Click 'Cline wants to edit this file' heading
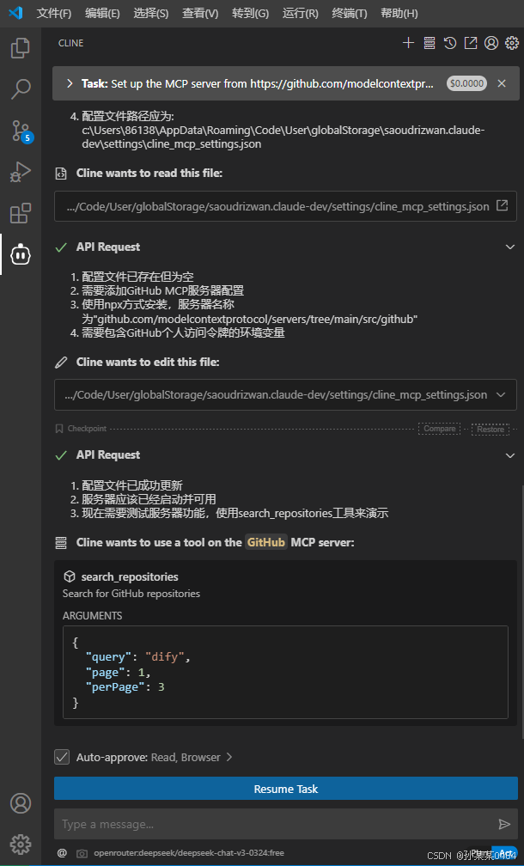This screenshot has height=866, width=524. [148, 363]
